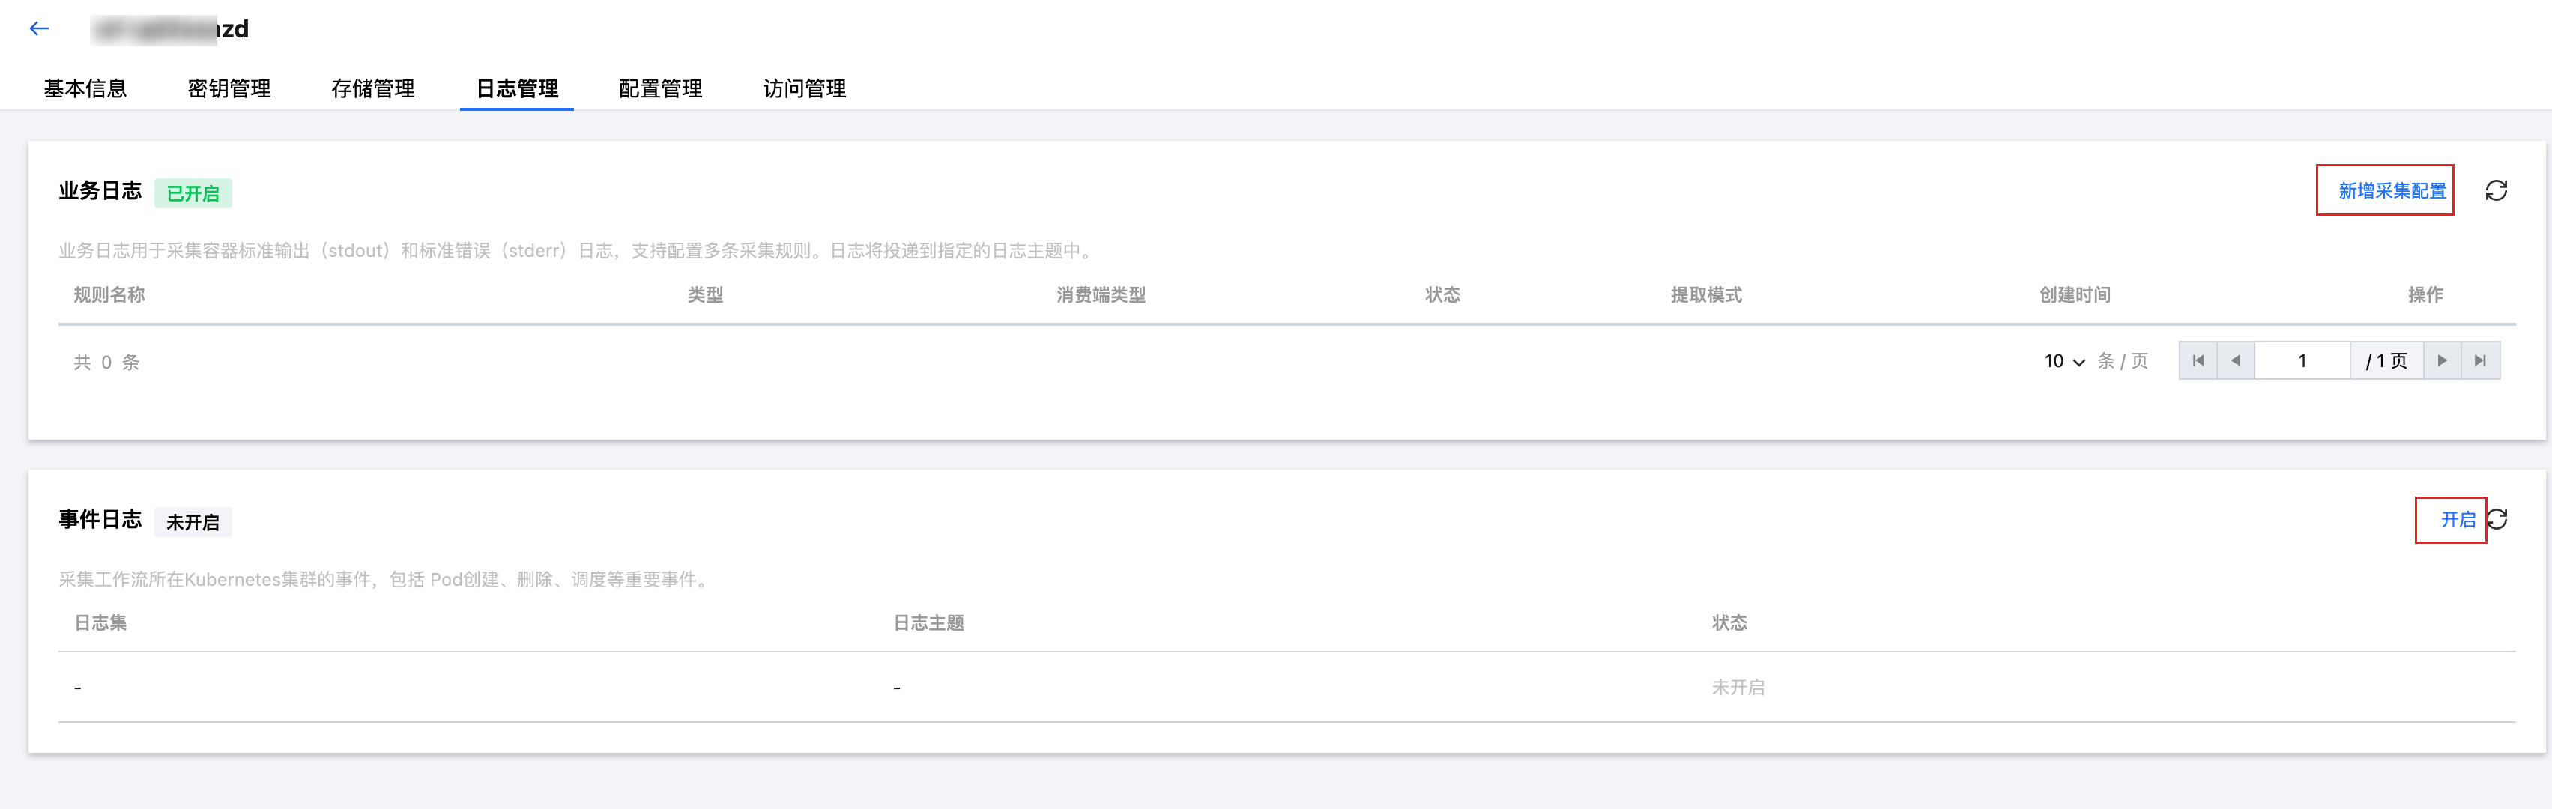The height and width of the screenshot is (809, 2552).
Task: Switch to 基本信息 tab
Action: point(85,88)
